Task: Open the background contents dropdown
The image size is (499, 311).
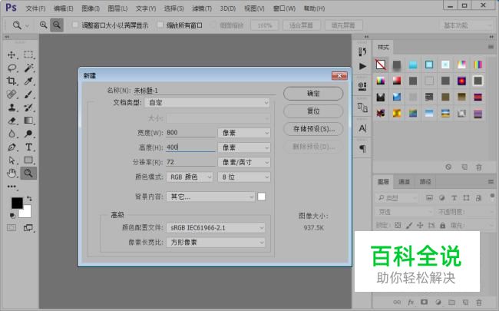Action: pyautogui.click(x=210, y=197)
